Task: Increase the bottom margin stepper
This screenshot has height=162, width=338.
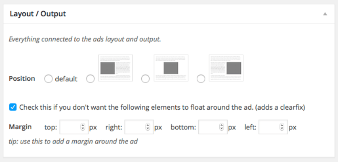Action: click(x=221, y=126)
